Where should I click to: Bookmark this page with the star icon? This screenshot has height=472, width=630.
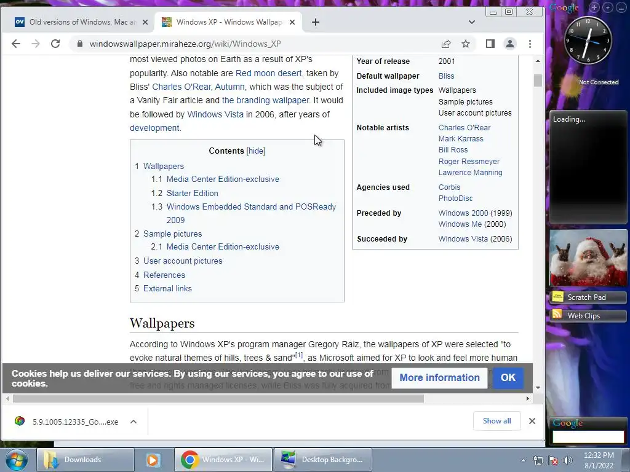pyautogui.click(x=466, y=44)
